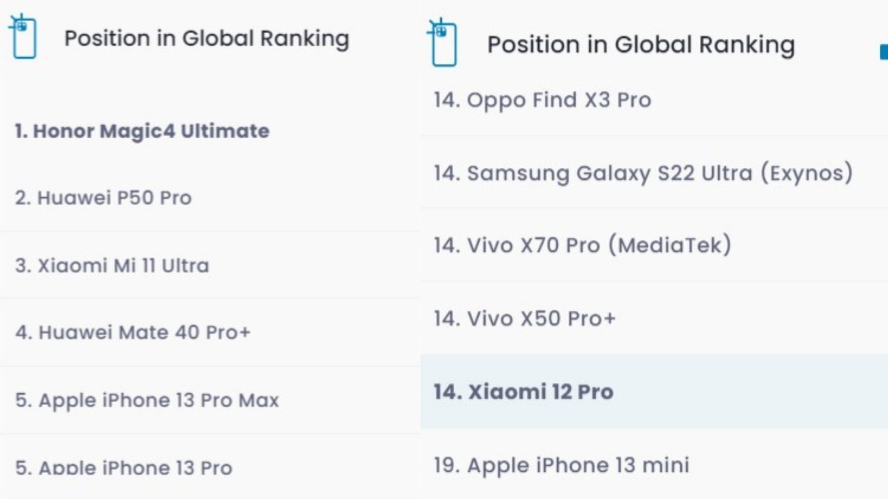Click right Position in Global Ranking heading
Viewport: 888px width, 499px height.
[x=641, y=45]
